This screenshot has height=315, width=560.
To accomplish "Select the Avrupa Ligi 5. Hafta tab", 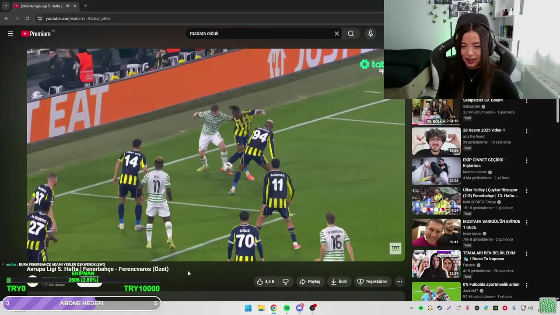I will [x=42, y=6].
